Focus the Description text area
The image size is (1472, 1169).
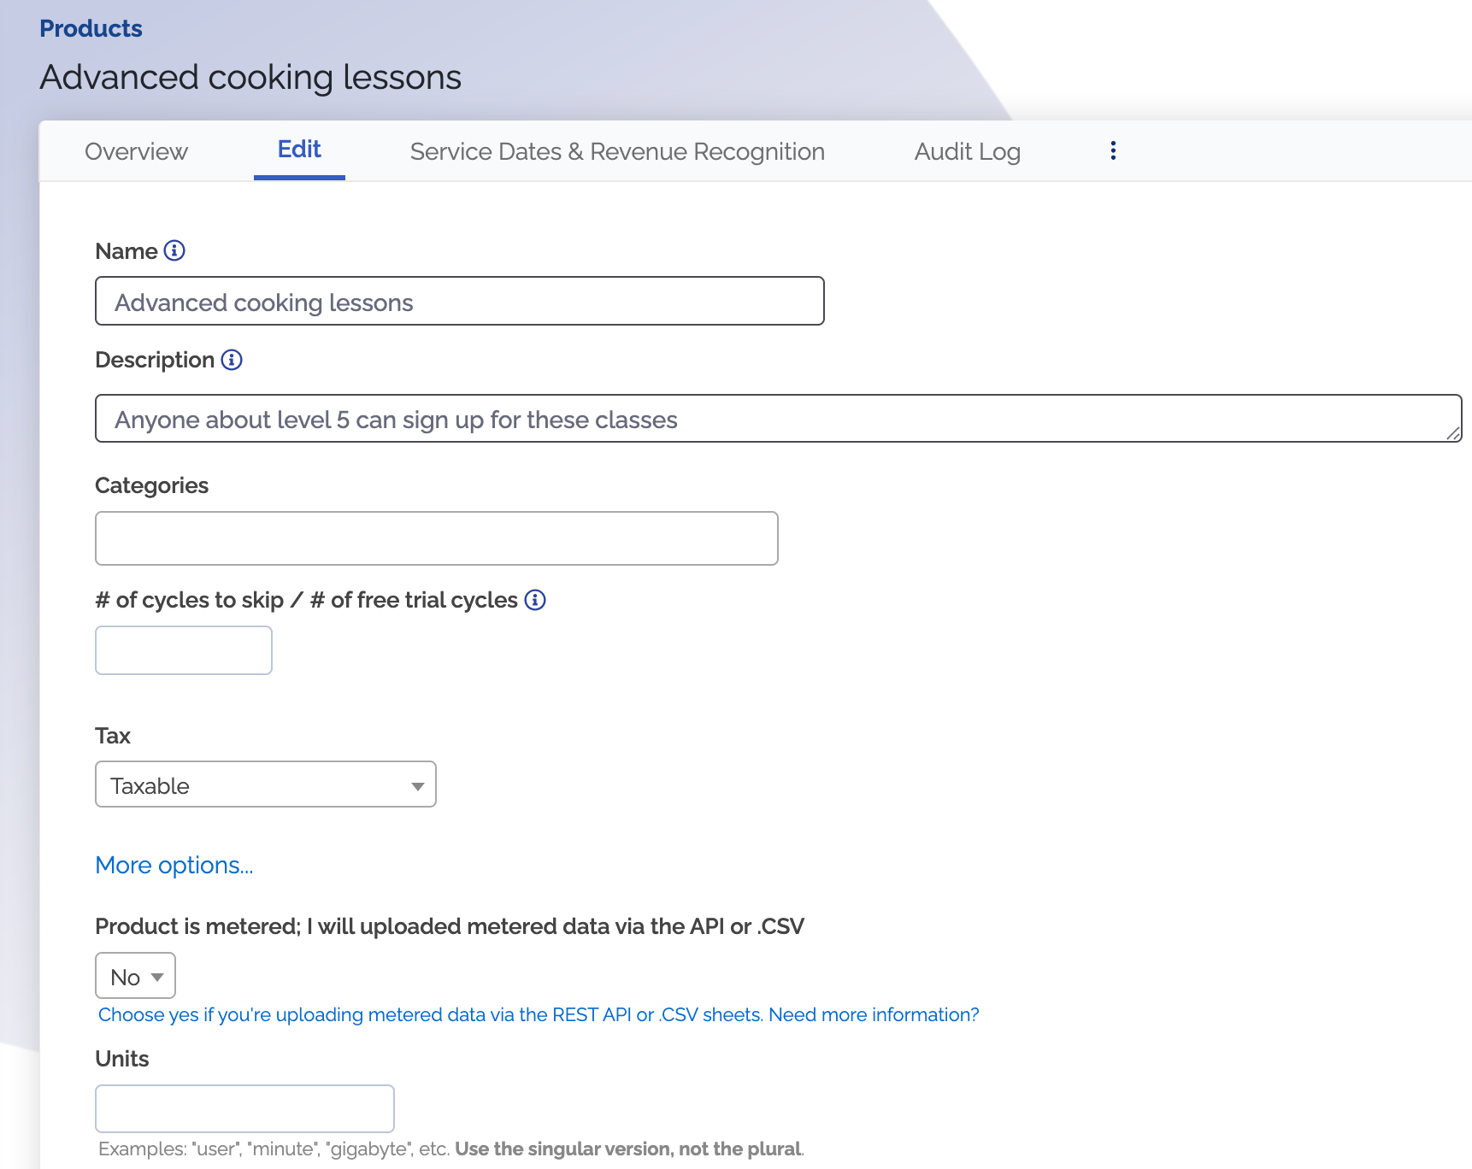click(769, 419)
